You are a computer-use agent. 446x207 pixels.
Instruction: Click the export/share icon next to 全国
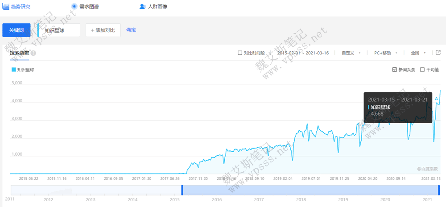point(438,53)
